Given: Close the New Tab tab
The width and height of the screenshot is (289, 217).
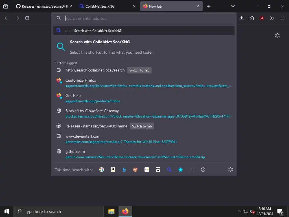Looking at the screenshot, I should pos(198,6).
